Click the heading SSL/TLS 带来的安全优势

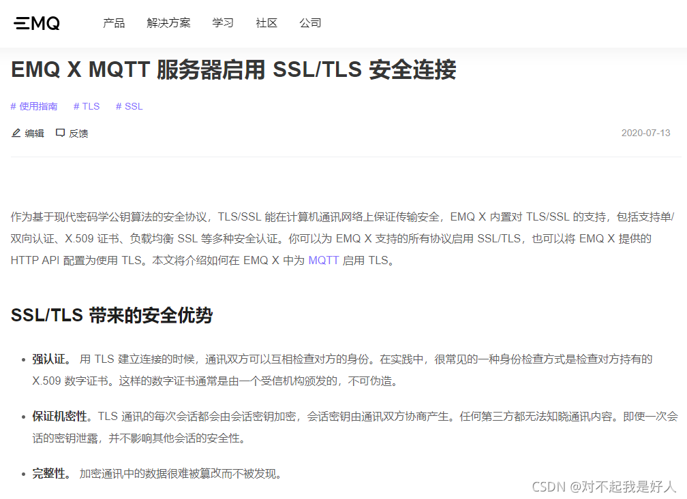coord(112,315)
